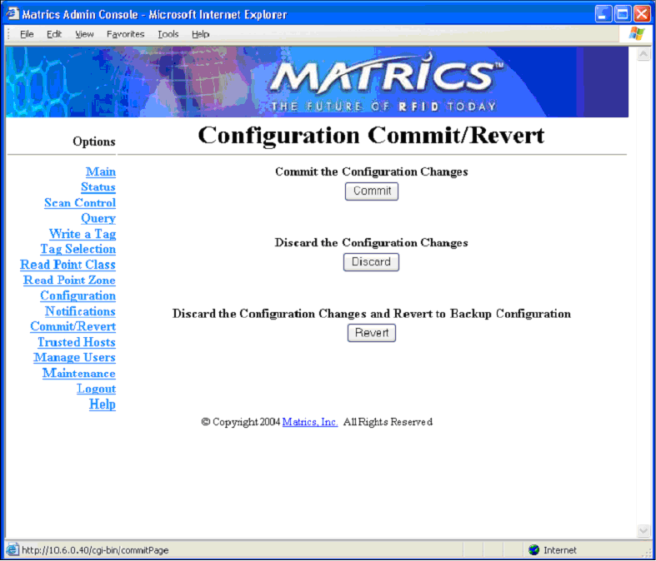Open the Query link
Screen dimensions: 656x561
coord(98,218)
